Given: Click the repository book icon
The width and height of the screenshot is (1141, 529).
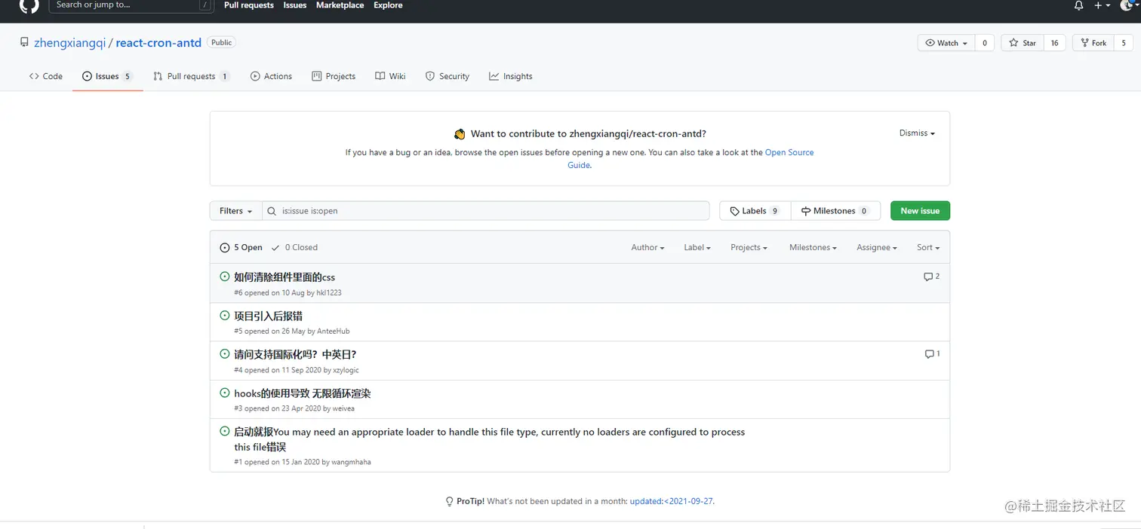Looking at the screenshot, I should coord(25,43).
